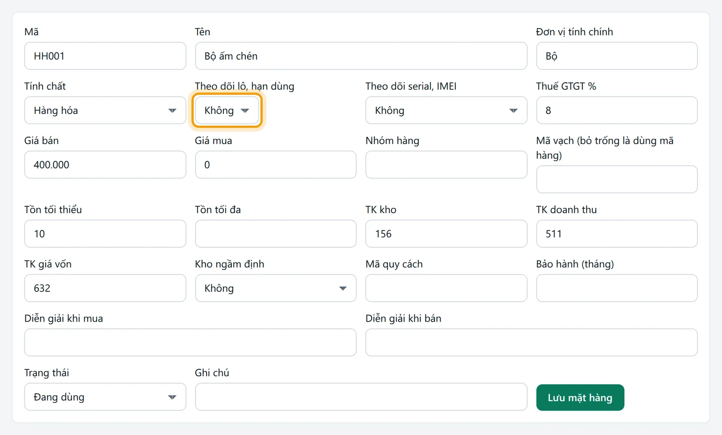The image size is (722, 435).
Task: Click the Mã vạch input field
Action: pyautogui.click(x=617, y=179)
